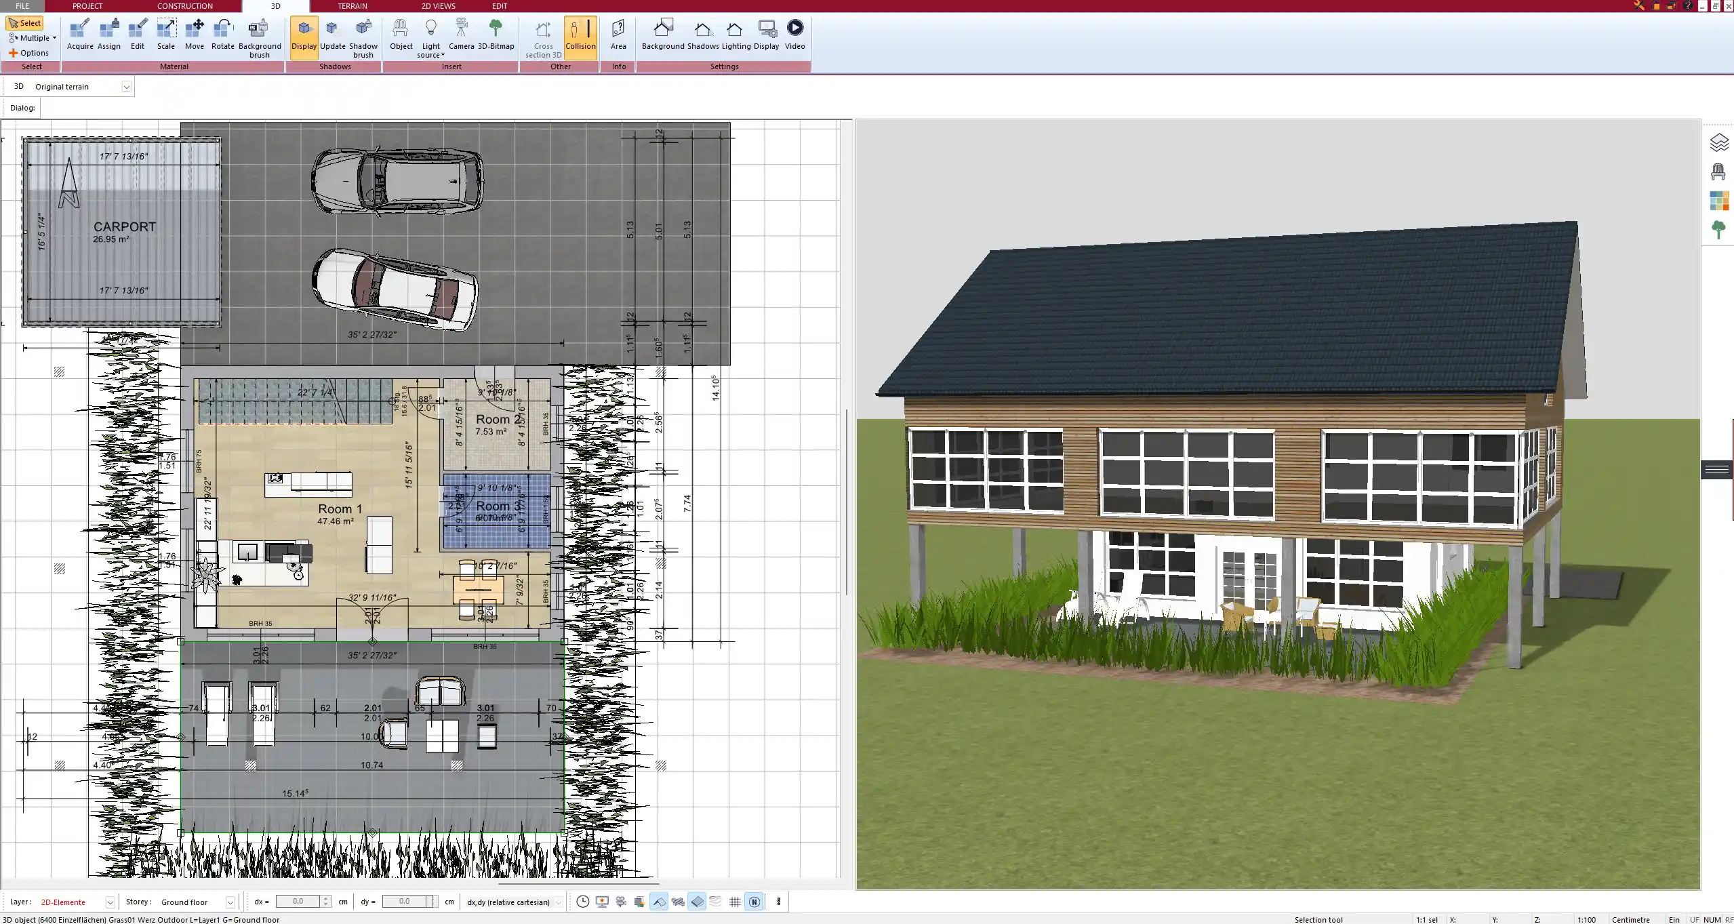Click the Shadow brush icon
Image resolution: width=1734 pixels, height=924 pixels.
(x=363, y=35)
